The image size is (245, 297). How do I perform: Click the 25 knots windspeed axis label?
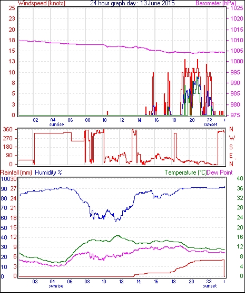[12, 8]
